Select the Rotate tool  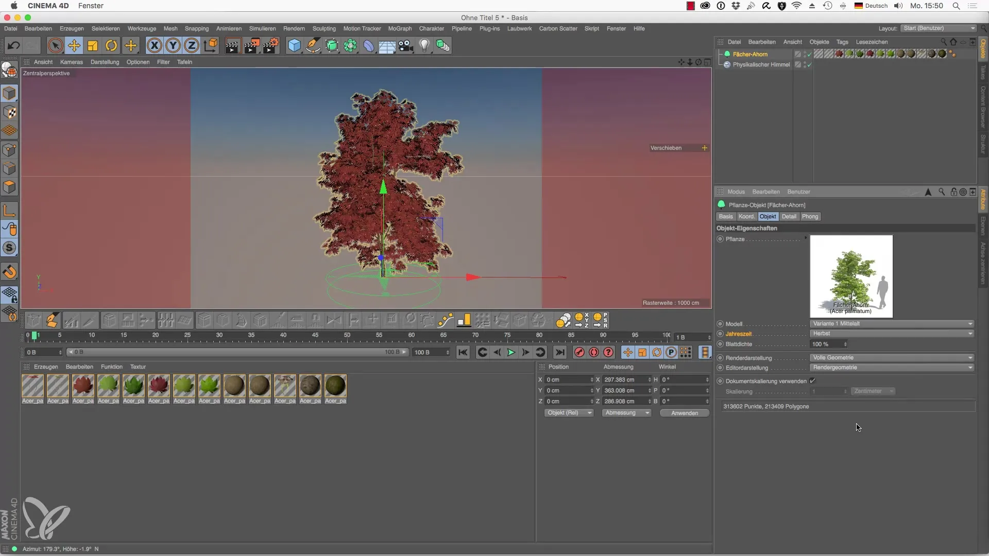111,46
